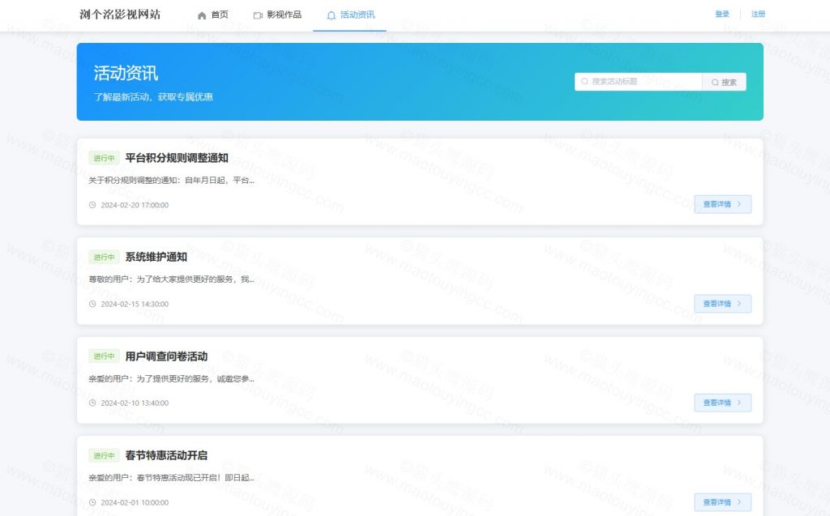Switch to the 影视作品 tab
Viewport: 830px width, 516px height.
[x=277, y=15]
